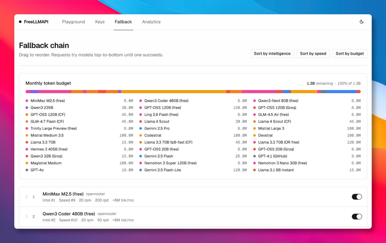Click Sort by intelligence button

pyautogui.click(x=272, y=54)
